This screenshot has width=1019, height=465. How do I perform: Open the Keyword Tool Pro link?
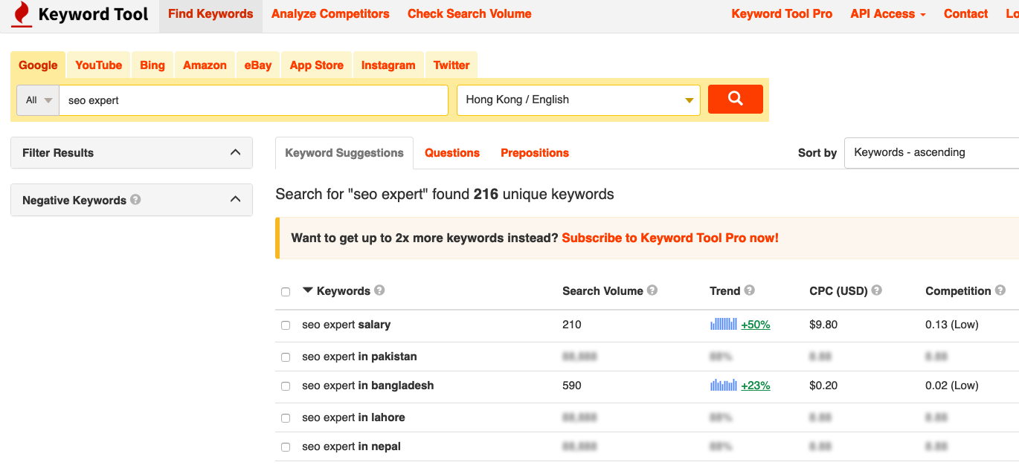point(782,14)
